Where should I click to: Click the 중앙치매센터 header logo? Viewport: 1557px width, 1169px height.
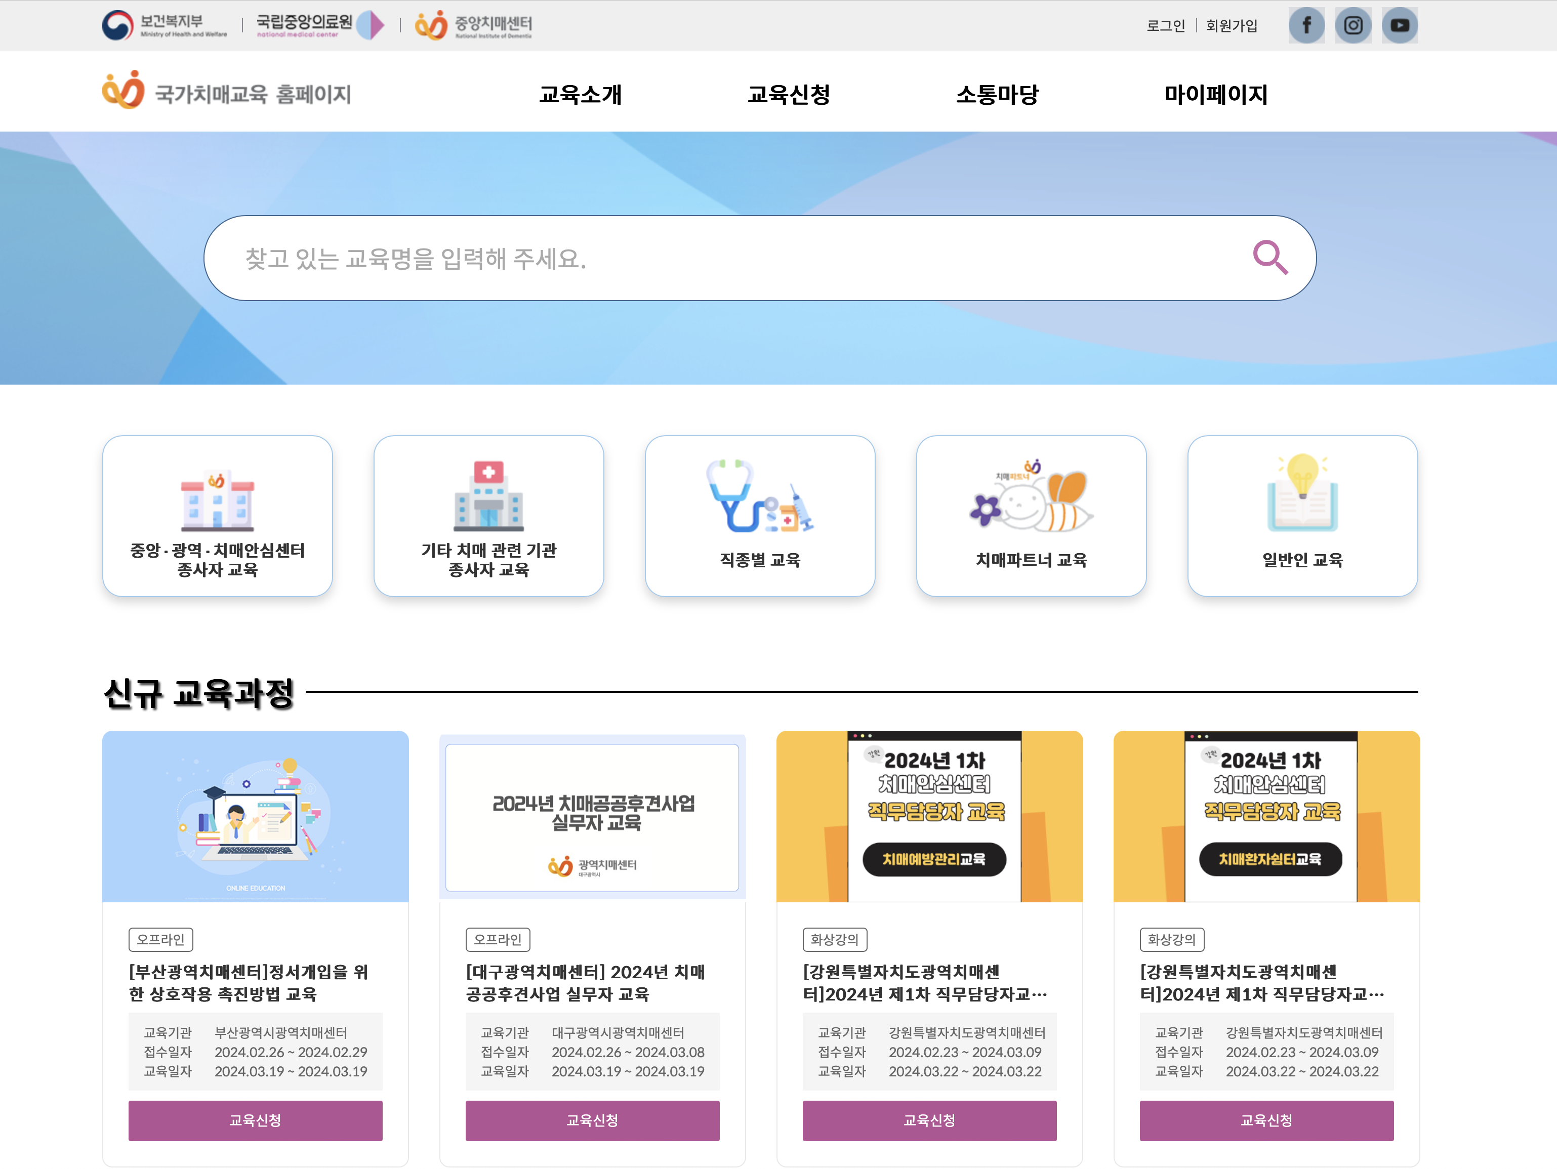coord(473,25)
